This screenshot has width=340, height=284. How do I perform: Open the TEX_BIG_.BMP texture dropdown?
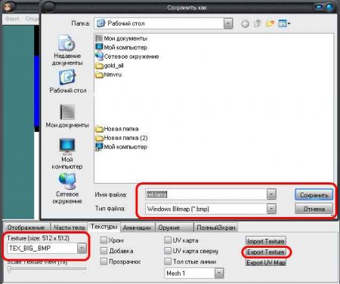click(82, 249)
